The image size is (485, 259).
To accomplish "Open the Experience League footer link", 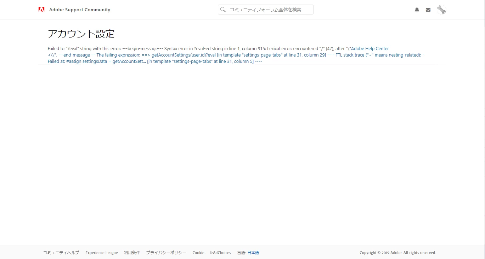I will [x=102, y=253].
